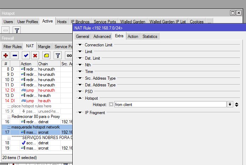
Task: Click the red X Disable rule icon
Action: (x=35, y=55)
